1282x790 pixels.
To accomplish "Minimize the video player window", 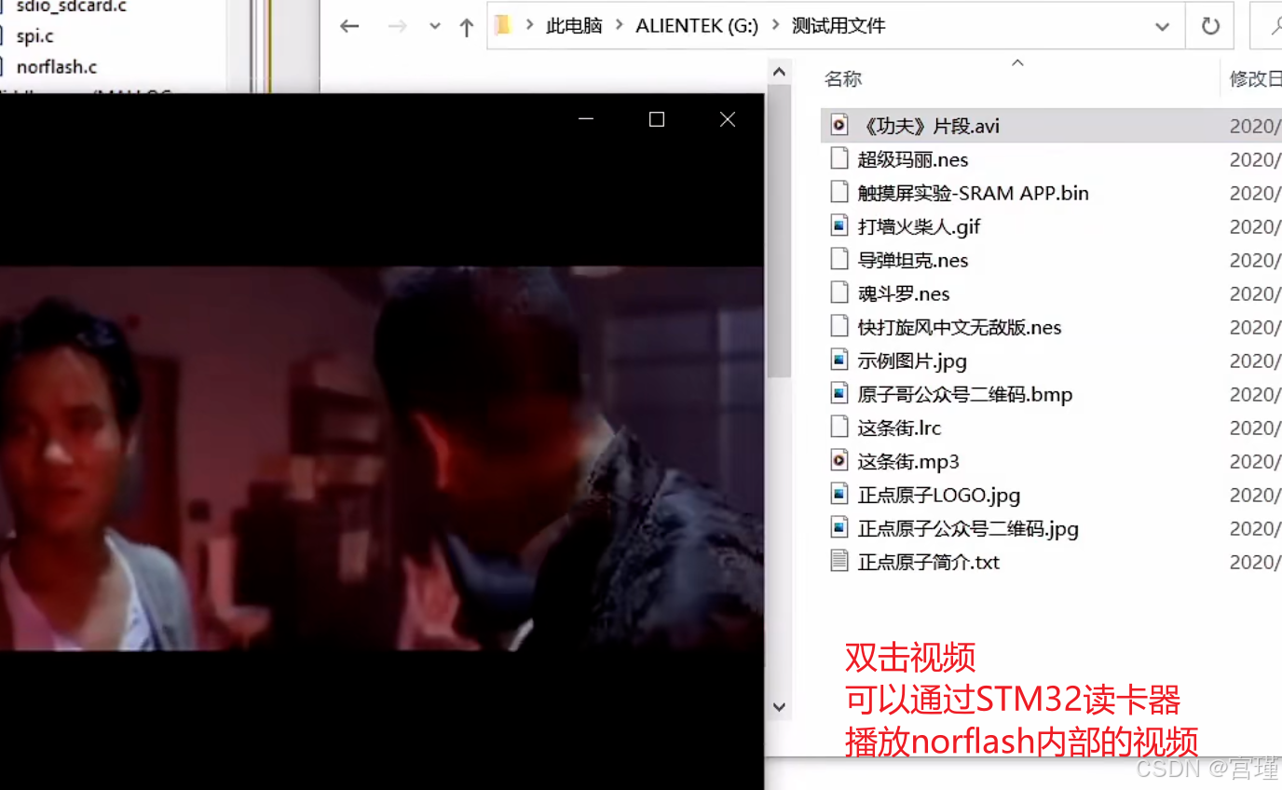I will pyautogui.click(x=586, y=119).
